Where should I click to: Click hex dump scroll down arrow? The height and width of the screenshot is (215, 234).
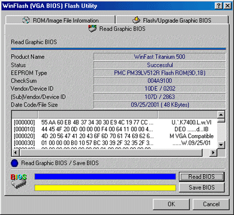coord(221,144)
